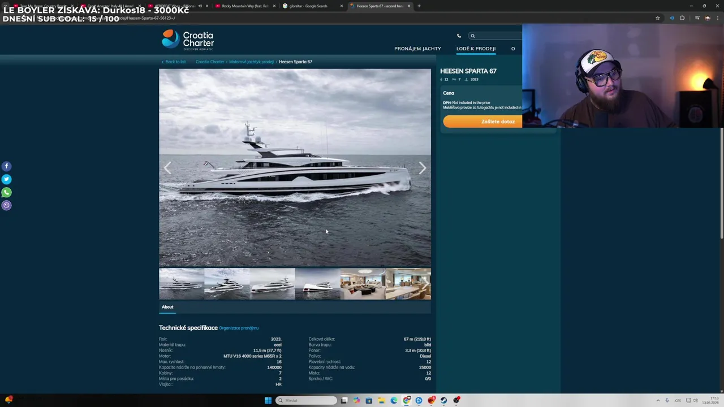
Task: Open Steam from taskbar
Action: [443, 400]
